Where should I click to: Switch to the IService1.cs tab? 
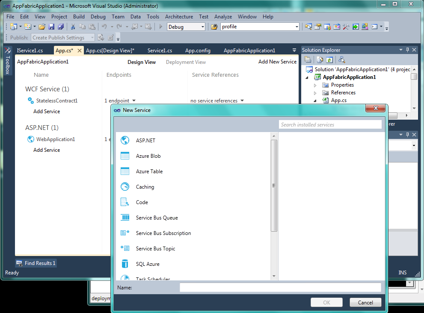pos(30,51)
